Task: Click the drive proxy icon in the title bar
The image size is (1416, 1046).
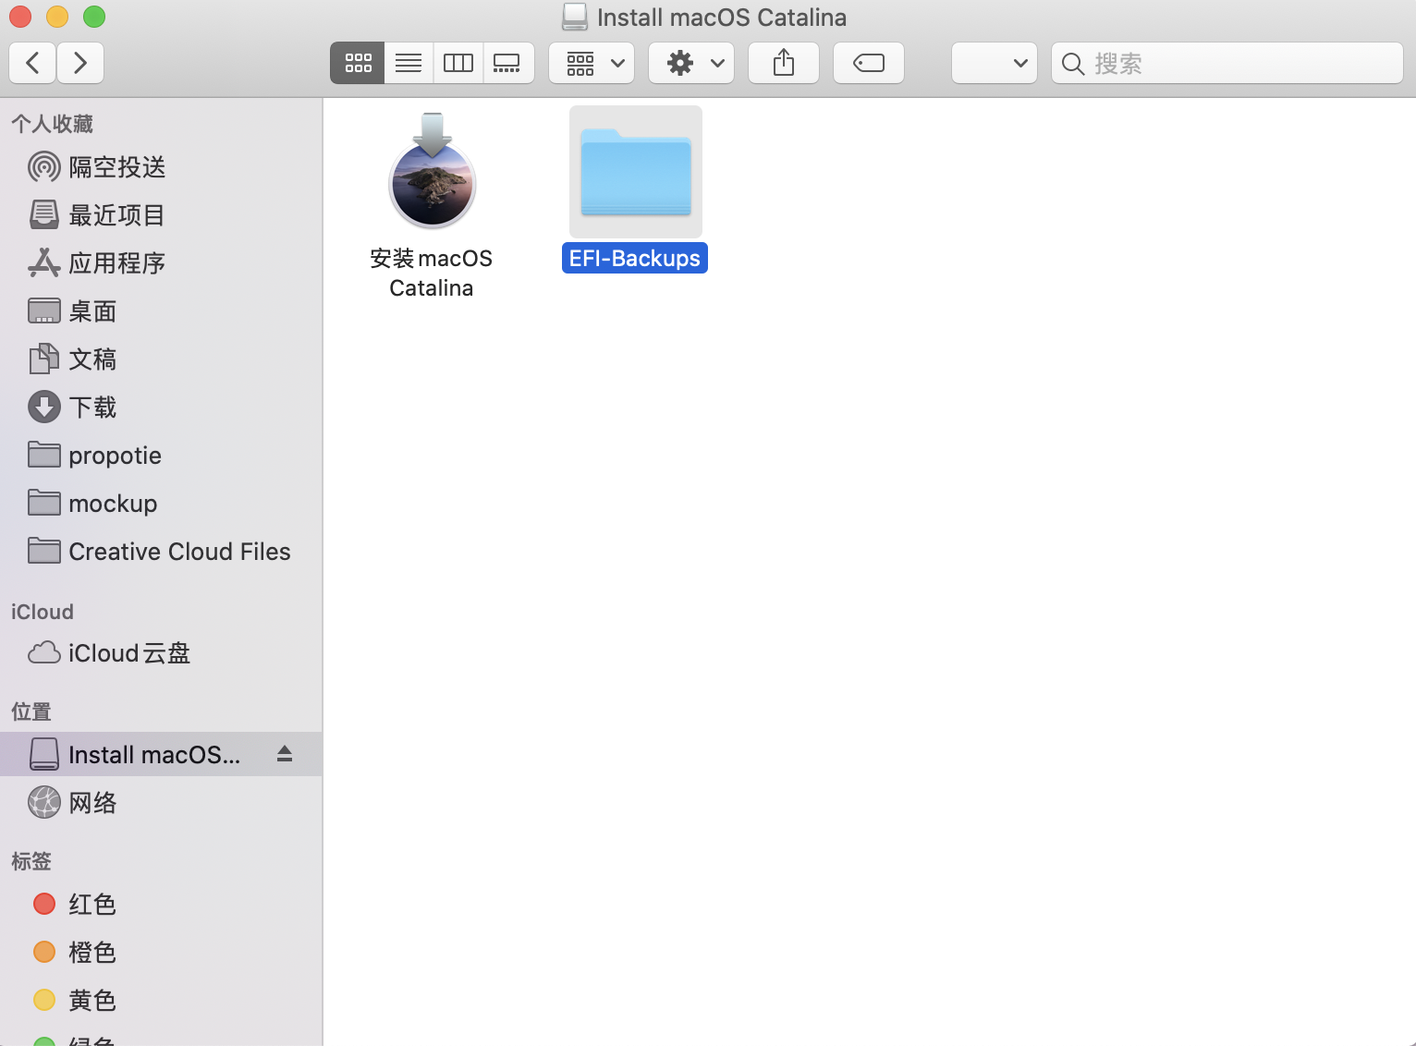Action: [x=575, y=17]
